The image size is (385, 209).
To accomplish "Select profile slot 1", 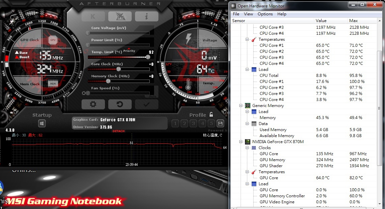I will 175,123.
